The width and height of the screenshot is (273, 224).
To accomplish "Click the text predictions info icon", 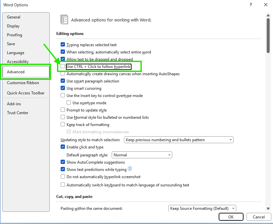I will pos(130,169).
